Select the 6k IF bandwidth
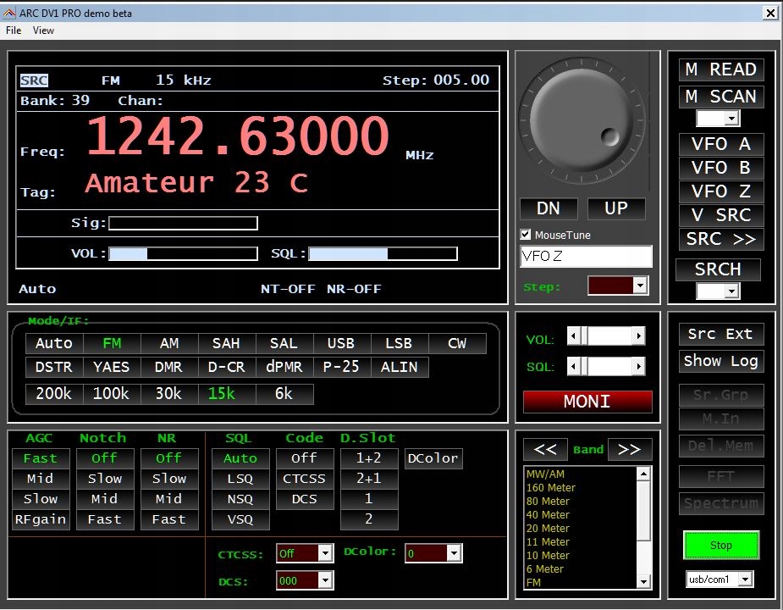783x610 pixels. [284, 393]
